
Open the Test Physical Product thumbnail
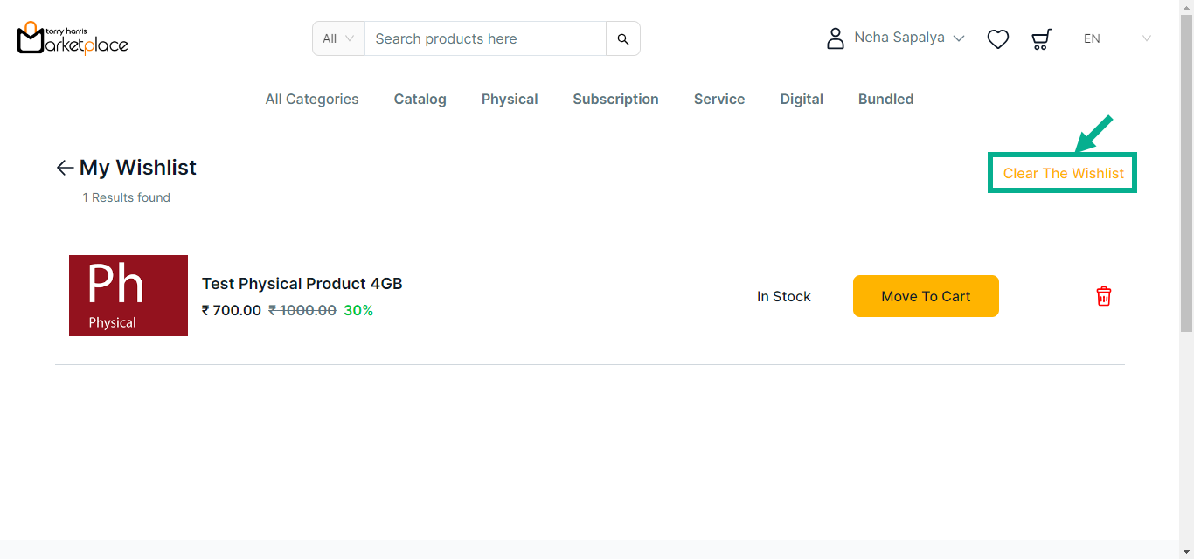pyautogui.click(x=128, y=295)
